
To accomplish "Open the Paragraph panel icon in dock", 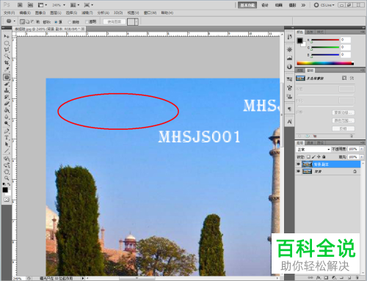I will click(x=289, y=109).
